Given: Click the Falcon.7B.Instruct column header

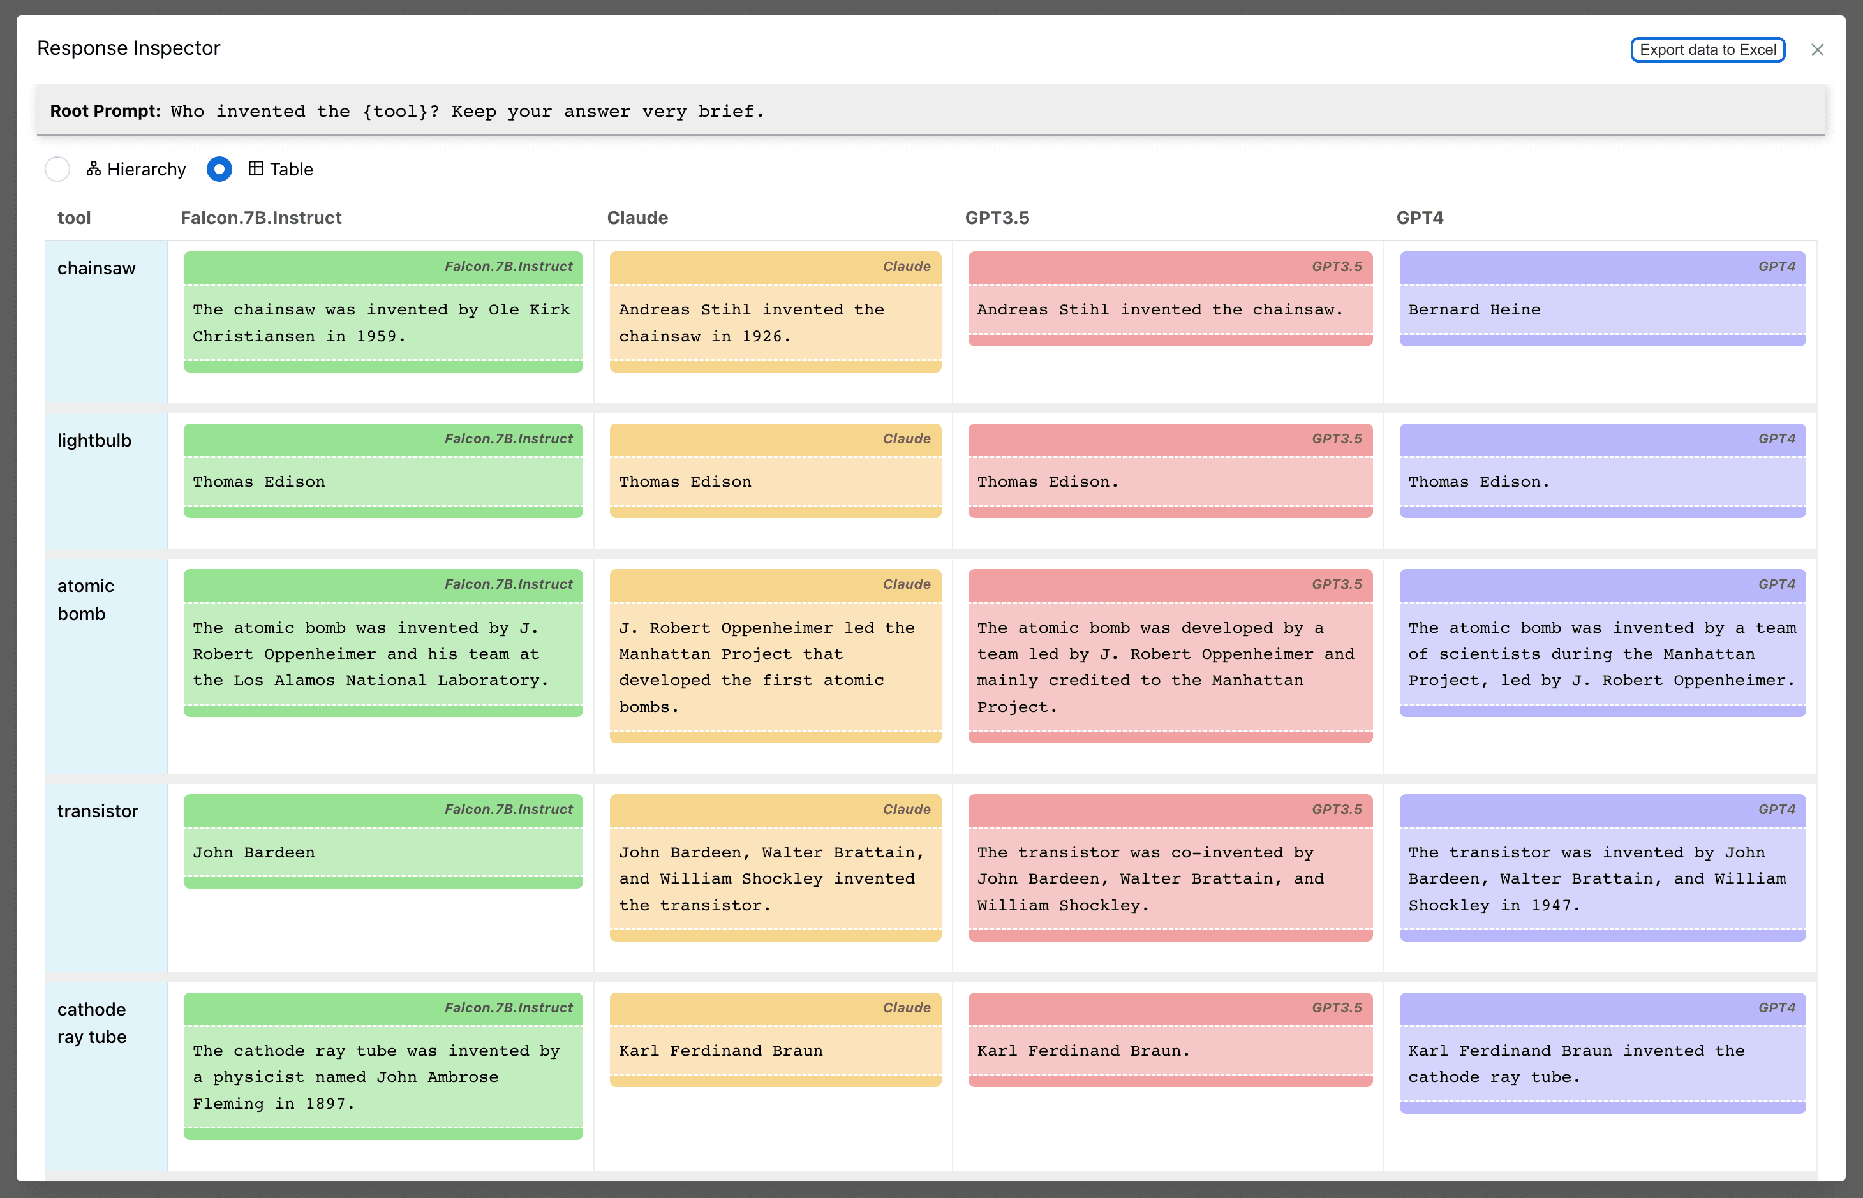Looking at the screenshot, I should coord(262,218).
